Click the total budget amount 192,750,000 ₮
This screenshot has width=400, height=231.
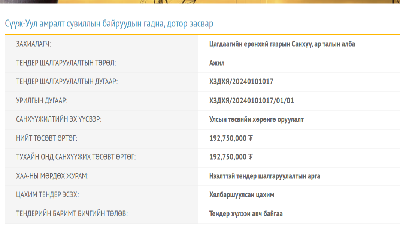[x=231, y=138]
